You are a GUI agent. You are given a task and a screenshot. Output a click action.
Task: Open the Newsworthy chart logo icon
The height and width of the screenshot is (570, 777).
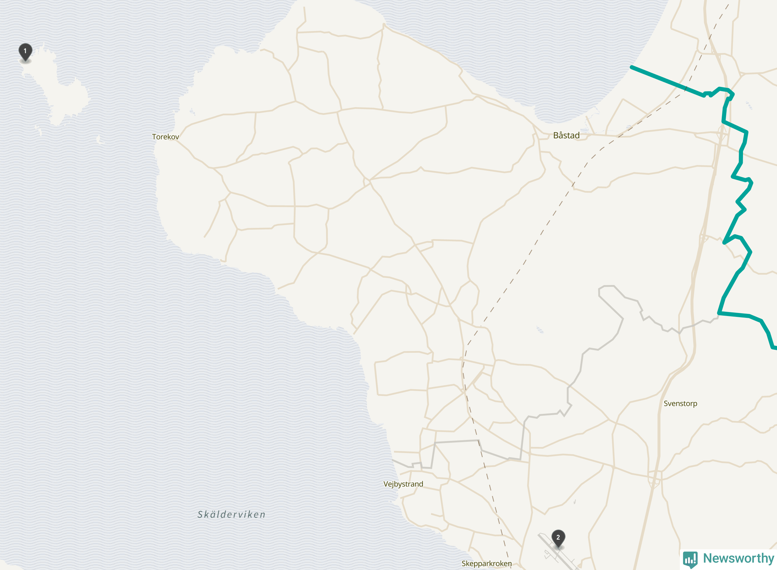pos(690,559)
